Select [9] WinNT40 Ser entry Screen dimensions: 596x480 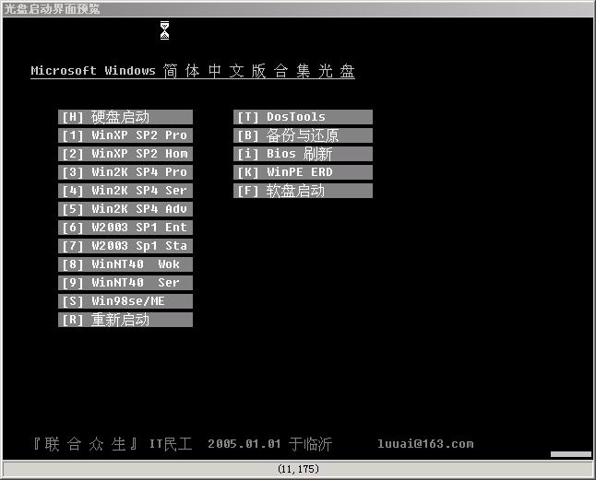(125, 283)
